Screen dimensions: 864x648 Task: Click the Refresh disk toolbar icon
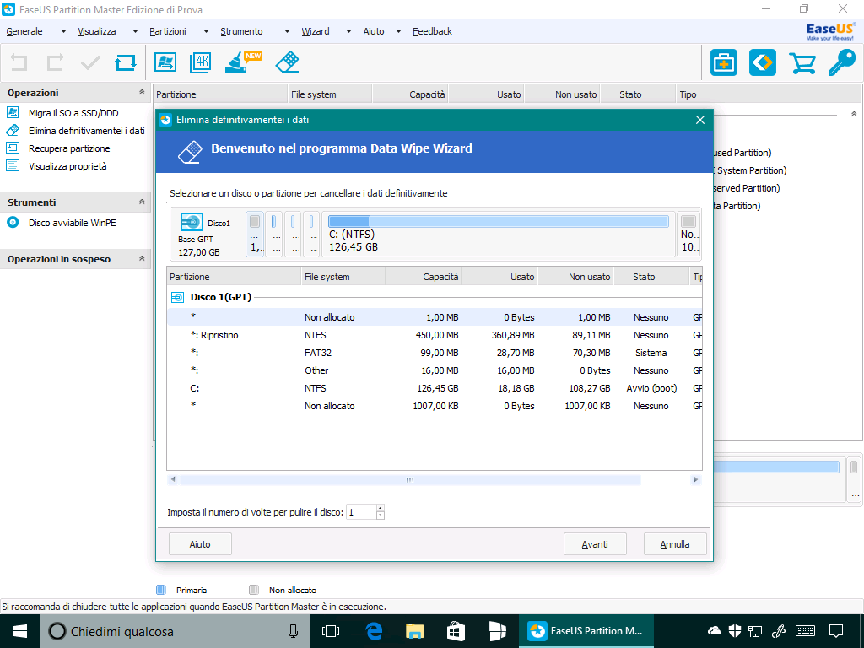126,62
